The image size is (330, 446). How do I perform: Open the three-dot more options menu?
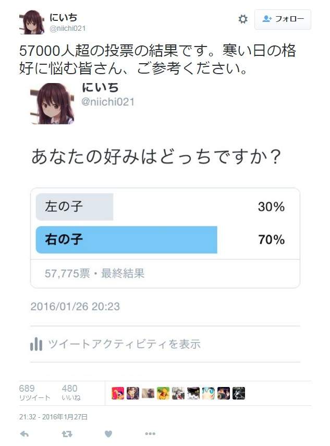click(150, 434)
